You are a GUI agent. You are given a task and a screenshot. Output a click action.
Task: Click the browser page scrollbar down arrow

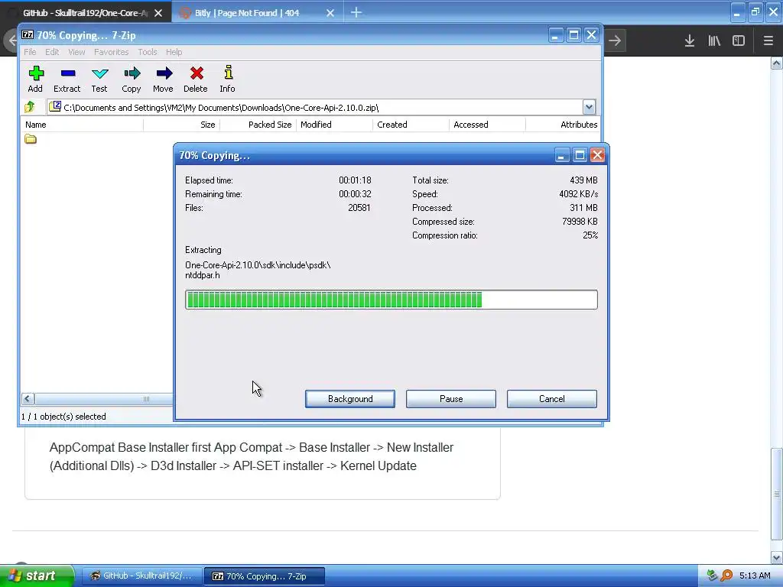777,557
